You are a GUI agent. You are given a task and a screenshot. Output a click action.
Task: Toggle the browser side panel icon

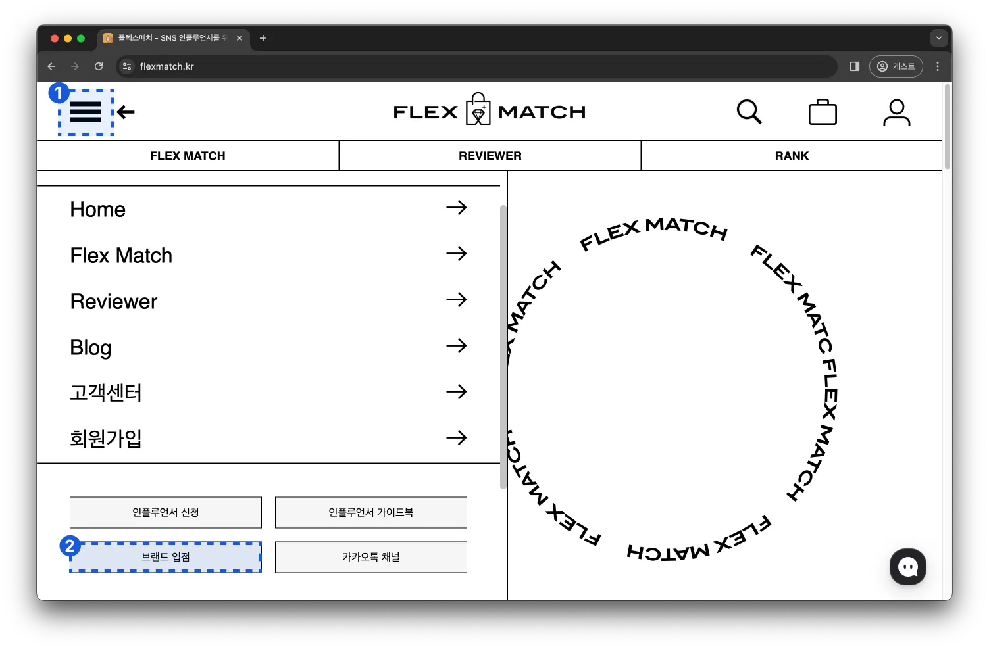[x=855, y=66]
